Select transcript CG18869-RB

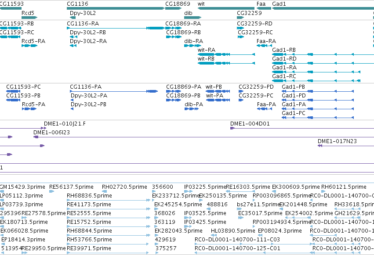183,32
